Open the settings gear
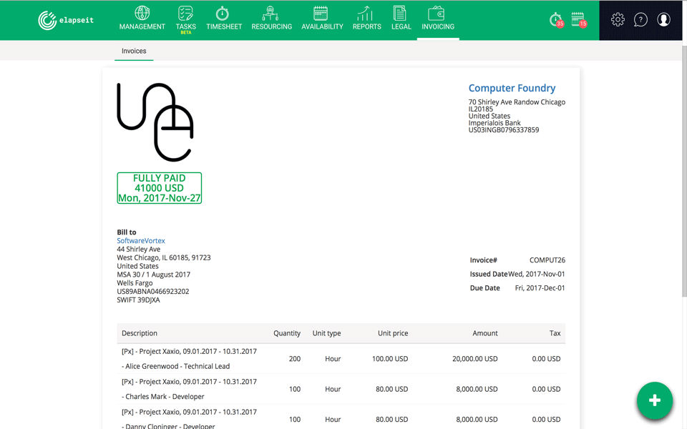The height and width of the screenshot is (429, 687). pyautogui.click(x=618, y=19)
